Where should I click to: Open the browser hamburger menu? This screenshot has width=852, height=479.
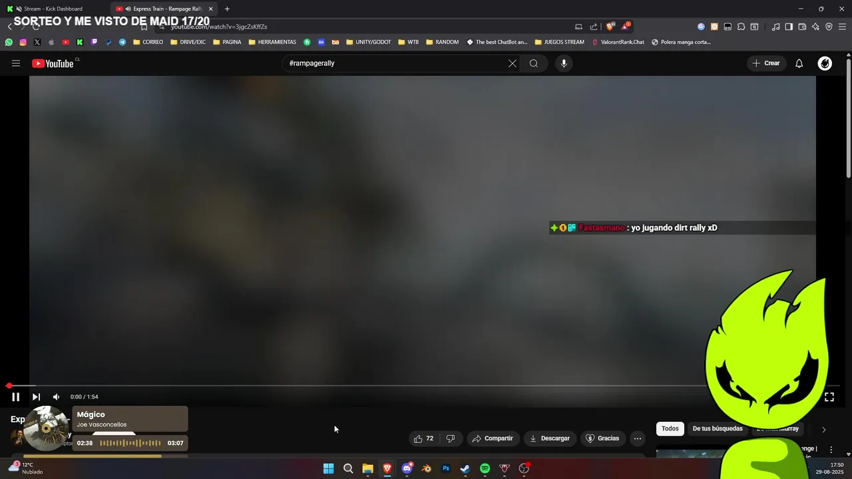pyautogui.click(x=842, y=27)
